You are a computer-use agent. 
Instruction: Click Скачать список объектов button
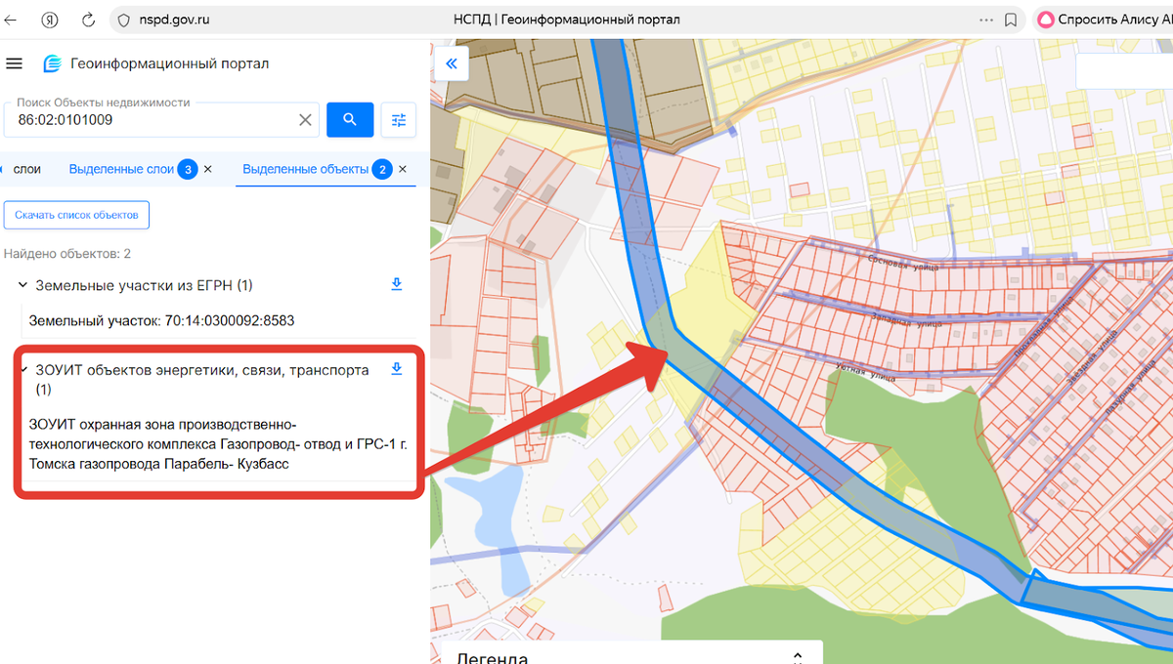tap(76, 215)
